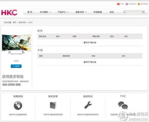The image size is (149, 122).
Task: Expand the 产品中心 dropdown menu
Action: pos(63,12)
